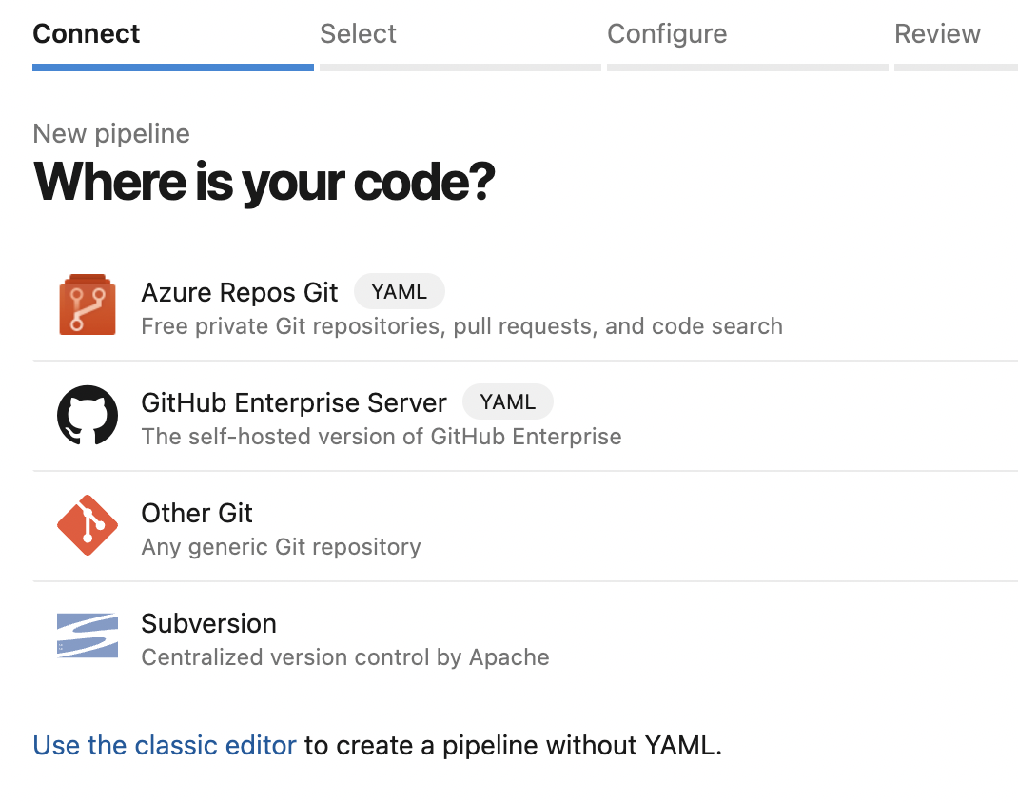Click the gray progress bar under Configure
Image resolution: width=1018 pixels, height=803 pixels.
coord(747,68)
